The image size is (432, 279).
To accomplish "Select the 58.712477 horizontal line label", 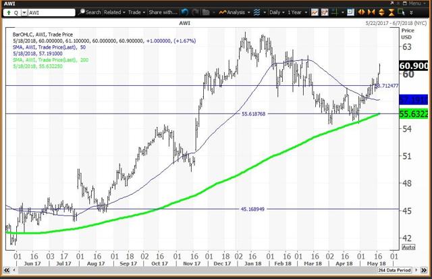I will click(x=387, y=86).
